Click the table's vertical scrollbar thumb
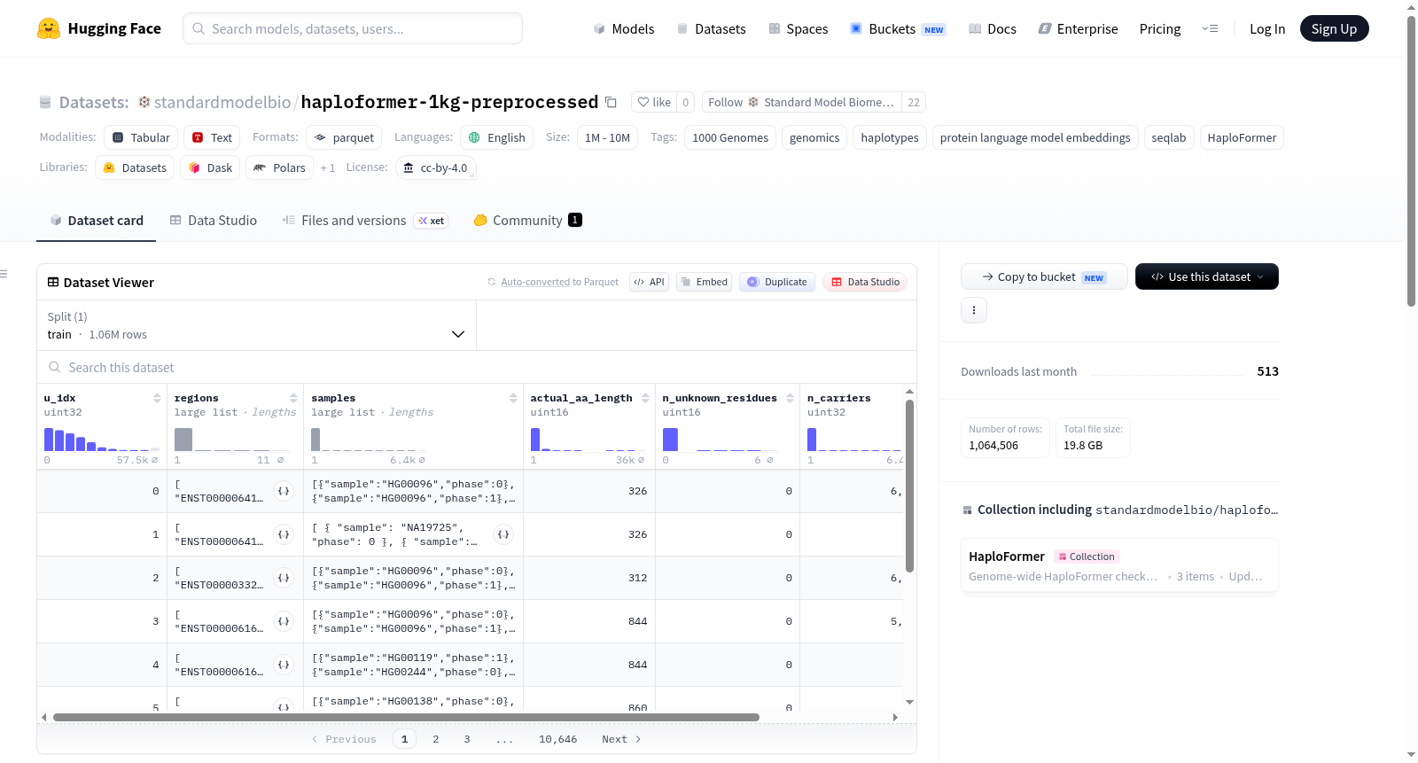The width and height of the screenshot is (1418, 763). tap(909, 486)
